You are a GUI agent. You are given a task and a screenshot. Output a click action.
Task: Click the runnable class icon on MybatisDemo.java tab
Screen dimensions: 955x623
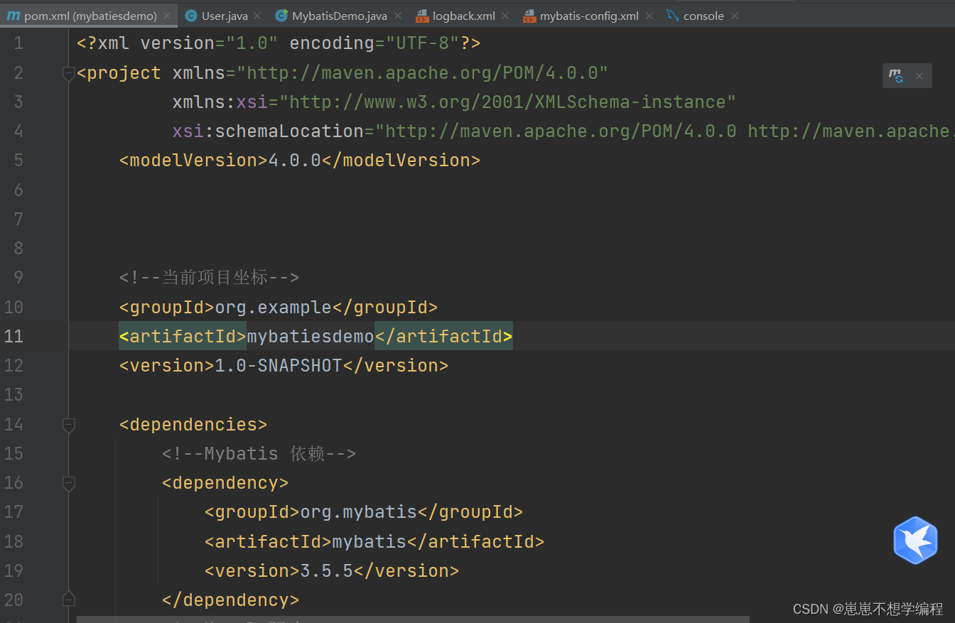pos(281,16)
